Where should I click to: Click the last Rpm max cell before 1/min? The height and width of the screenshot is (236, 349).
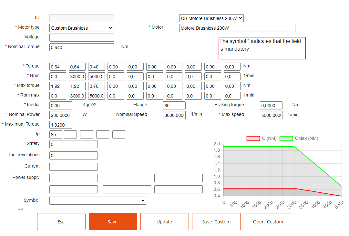[232, 96]
